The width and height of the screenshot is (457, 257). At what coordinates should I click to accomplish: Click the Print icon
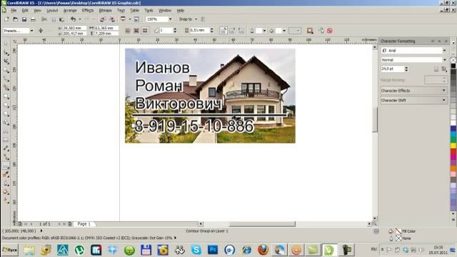coord(34,19)
